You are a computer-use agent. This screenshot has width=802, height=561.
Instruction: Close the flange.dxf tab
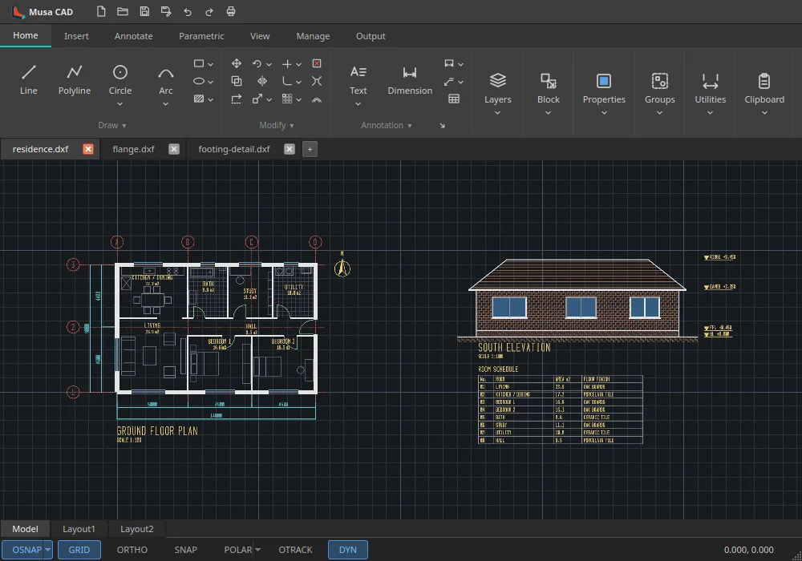click(174, 149)
